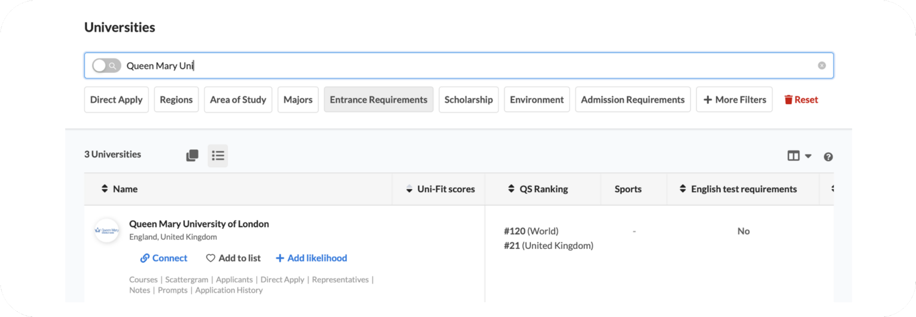Select the Entrance Requirements filter

point(378,100)
